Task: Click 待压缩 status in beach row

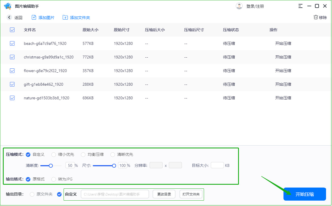Action: point(229,43)
